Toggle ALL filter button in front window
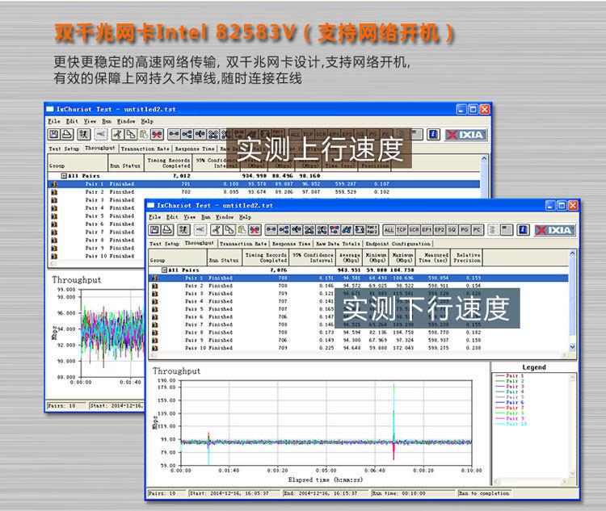 click(389, 230)
